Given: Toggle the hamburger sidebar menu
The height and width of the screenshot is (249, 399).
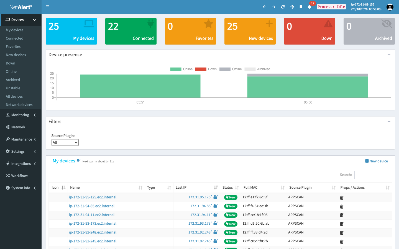Looking at the screenshot, I should tap(47, 7).
